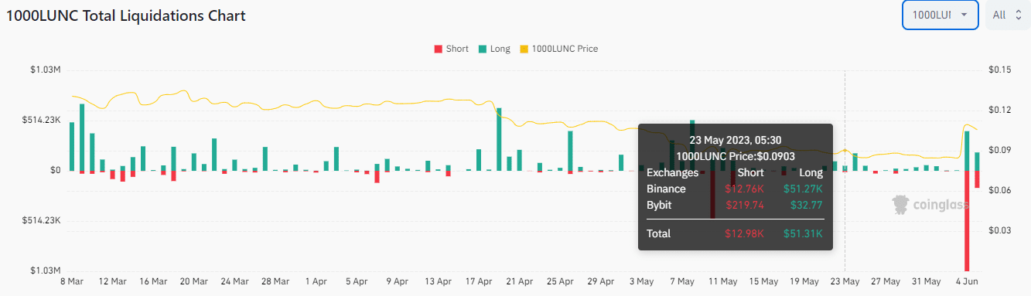Open the All exchanges selector
Image resolution: width=1031 pixels, height=296 pixels.
click(1008, 15)
